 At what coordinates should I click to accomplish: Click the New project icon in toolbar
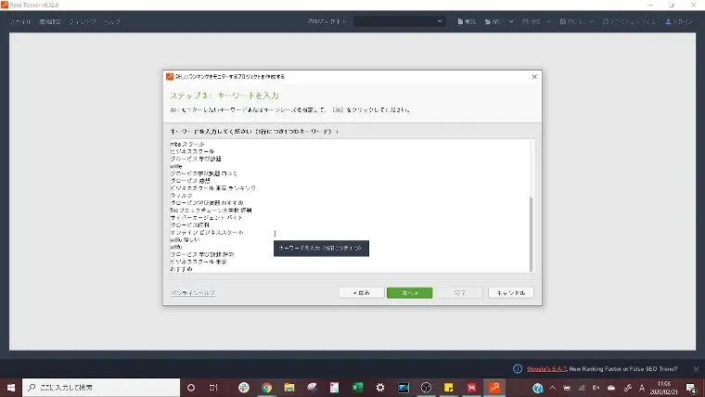pos(468,21)
